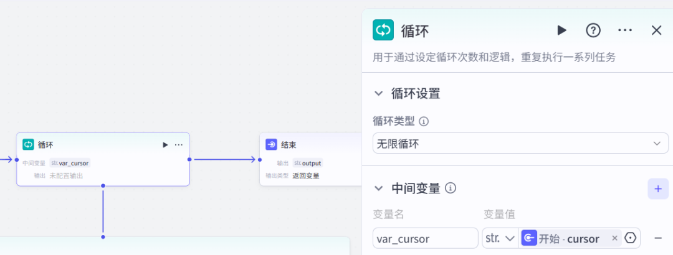Select the 结束 node on canvas

(x=311, y=159)
